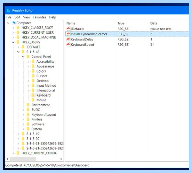
Task: Click the Mouse folder icon
Action: pos(33,100)
